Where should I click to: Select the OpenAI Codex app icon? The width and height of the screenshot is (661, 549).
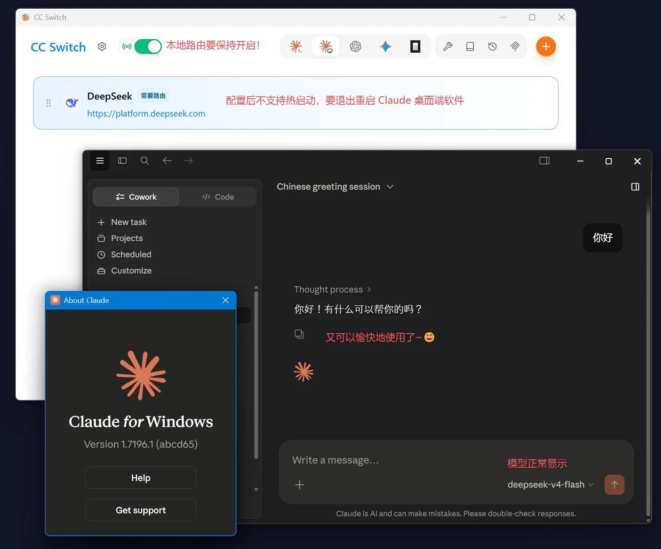pos(356,46)
